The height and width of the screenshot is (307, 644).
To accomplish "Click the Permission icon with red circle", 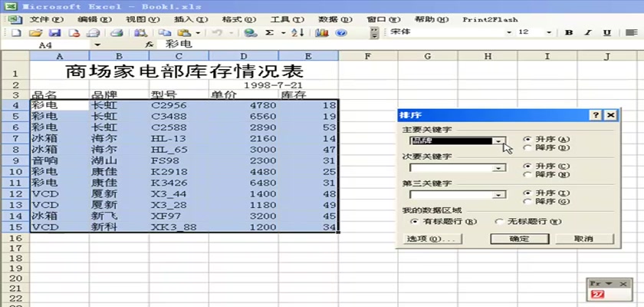I will (74, 33).
